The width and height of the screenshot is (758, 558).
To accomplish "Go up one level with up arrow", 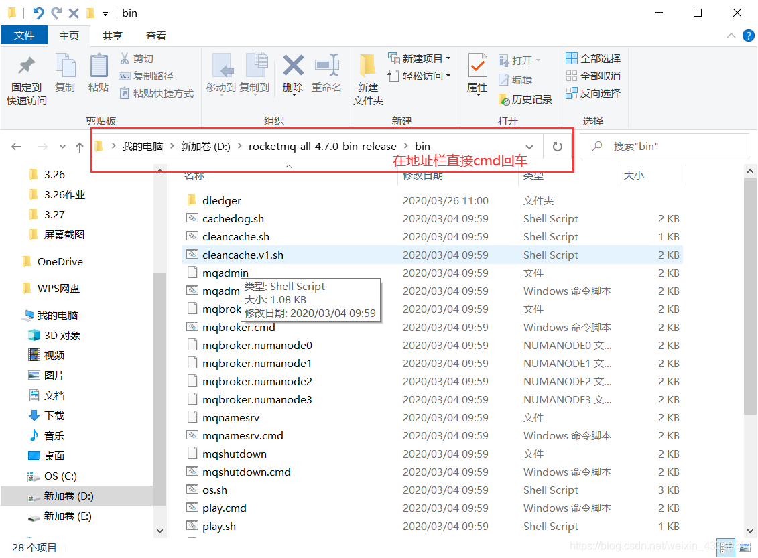I will [80, 147].
